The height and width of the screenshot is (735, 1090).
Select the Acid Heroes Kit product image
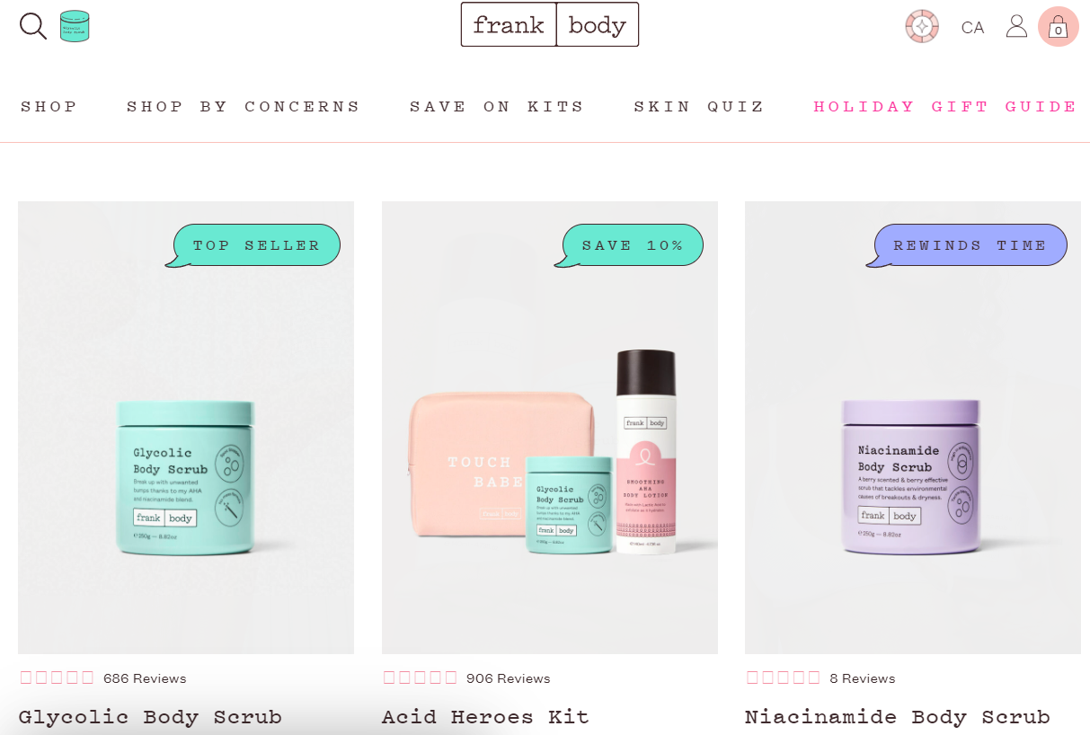coord(550,428)
